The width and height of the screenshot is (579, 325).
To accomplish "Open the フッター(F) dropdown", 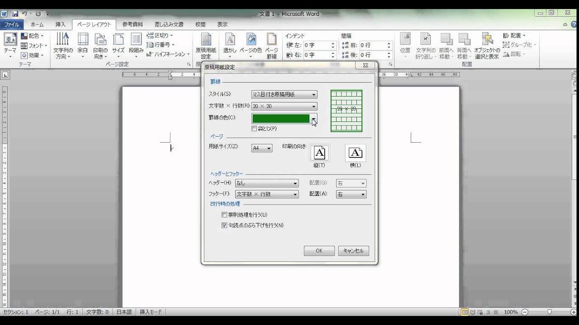I will 267,195.
